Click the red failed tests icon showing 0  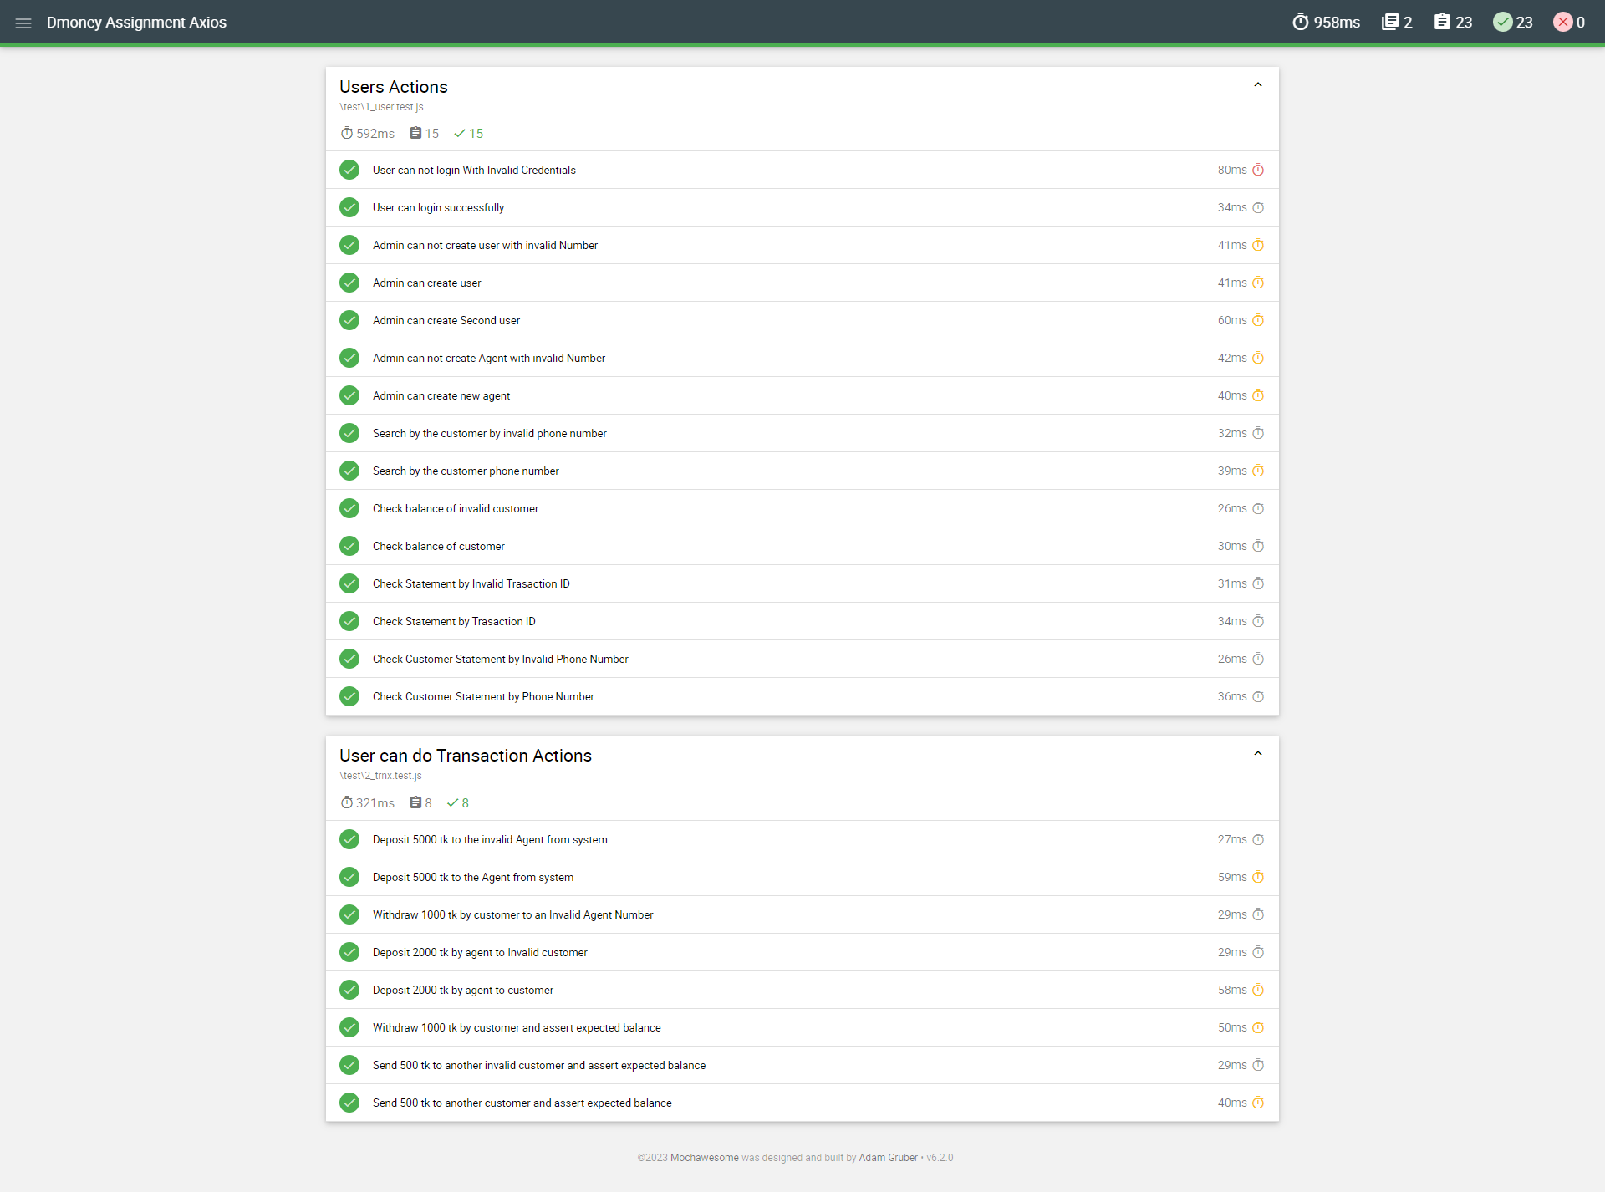tap(1564, 22)
